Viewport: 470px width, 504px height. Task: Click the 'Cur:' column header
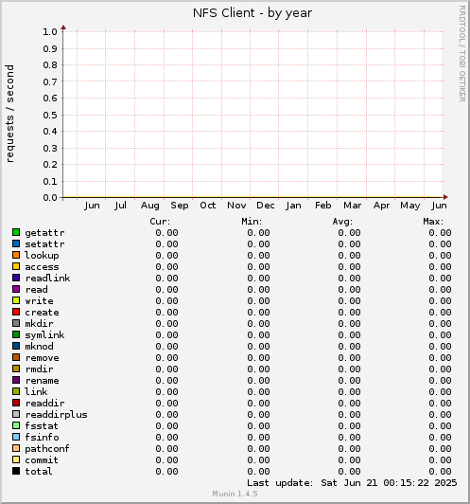click(x=160, y=222)
